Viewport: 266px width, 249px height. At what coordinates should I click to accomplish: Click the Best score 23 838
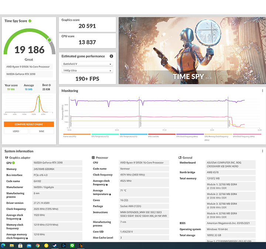pyautogui.click(x=46, y=89)
